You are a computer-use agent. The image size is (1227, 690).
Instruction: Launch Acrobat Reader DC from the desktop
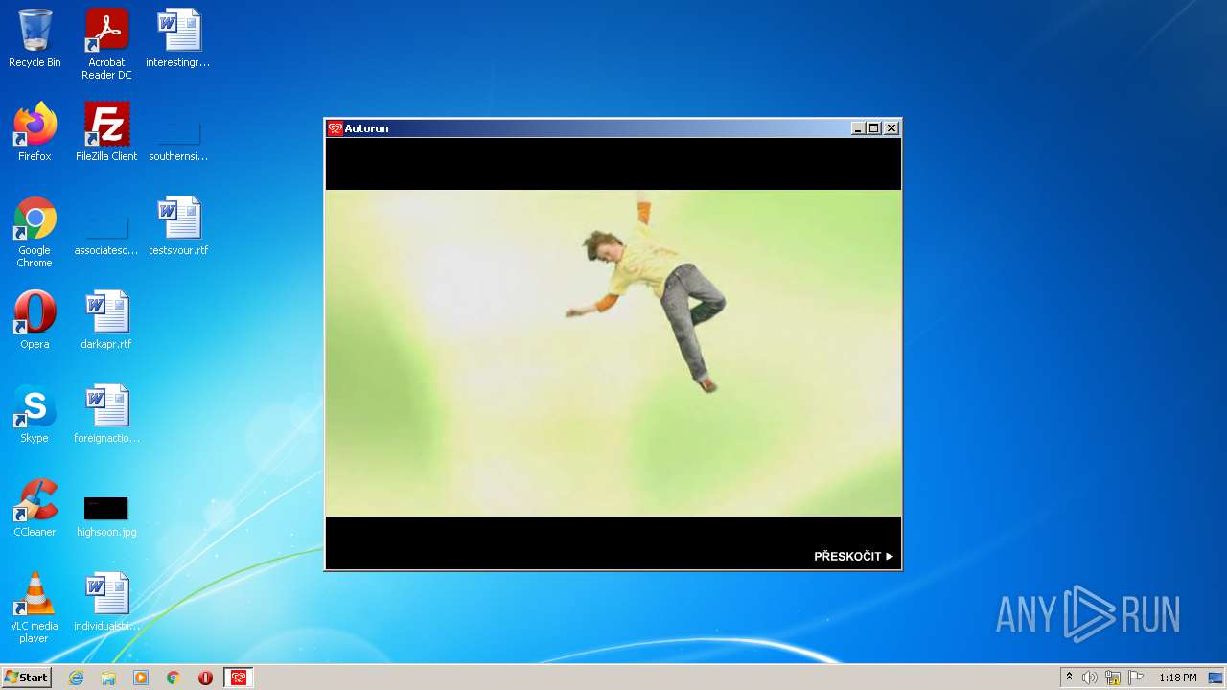[x=106, y=44]
